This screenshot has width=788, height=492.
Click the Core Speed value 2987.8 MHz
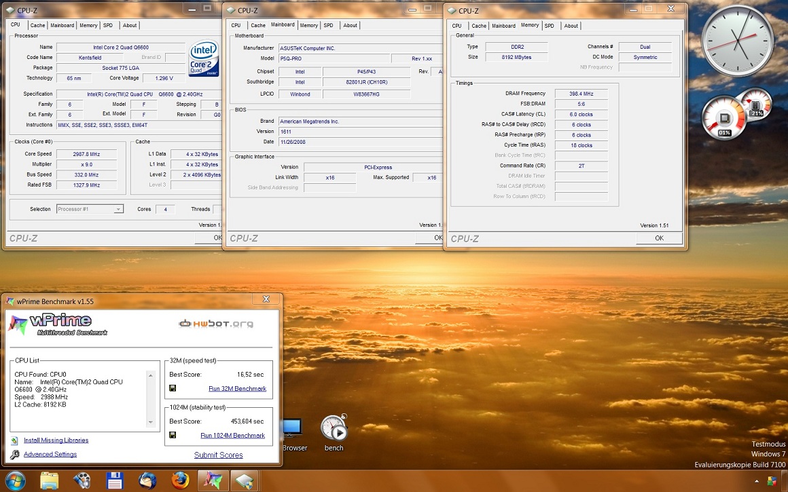click(x=86, y=154)
